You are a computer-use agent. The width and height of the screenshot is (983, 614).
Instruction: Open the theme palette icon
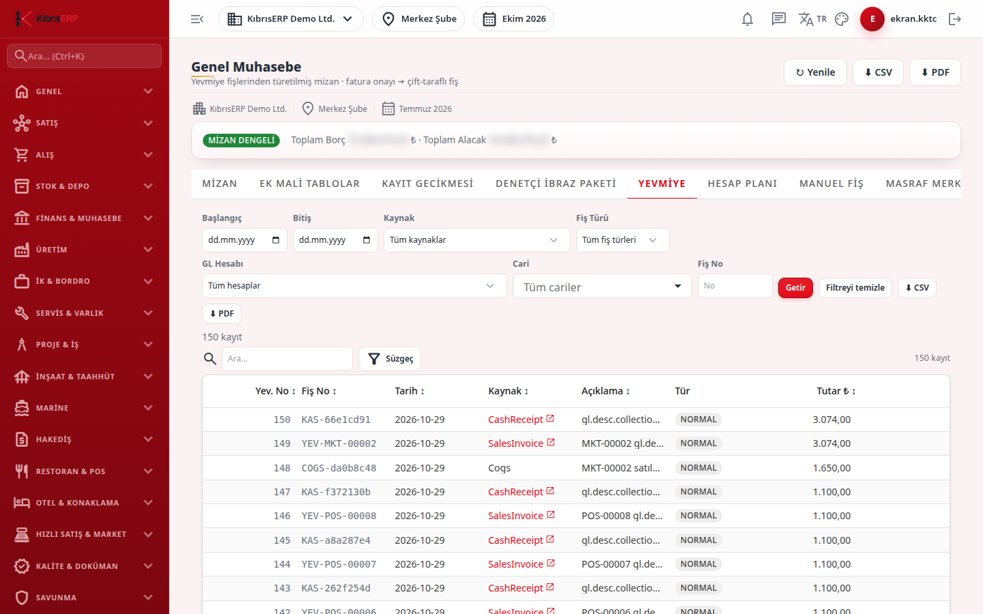point(842,19)
